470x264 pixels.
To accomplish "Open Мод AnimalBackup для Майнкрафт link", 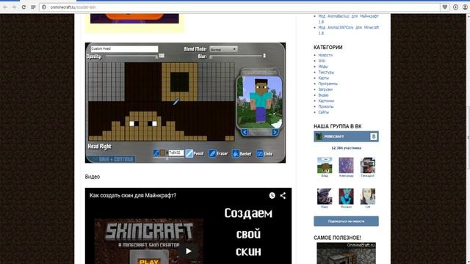I will point(348,19).
